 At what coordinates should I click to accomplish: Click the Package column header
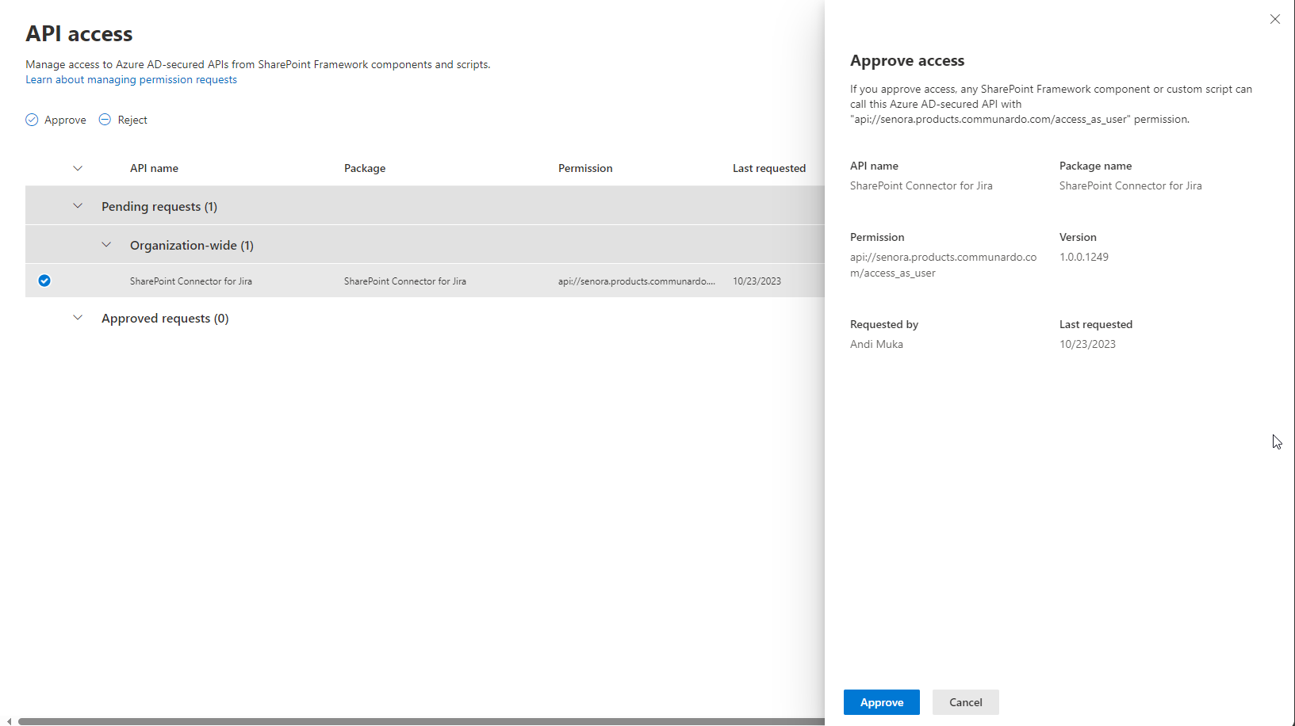click(365, 168)
